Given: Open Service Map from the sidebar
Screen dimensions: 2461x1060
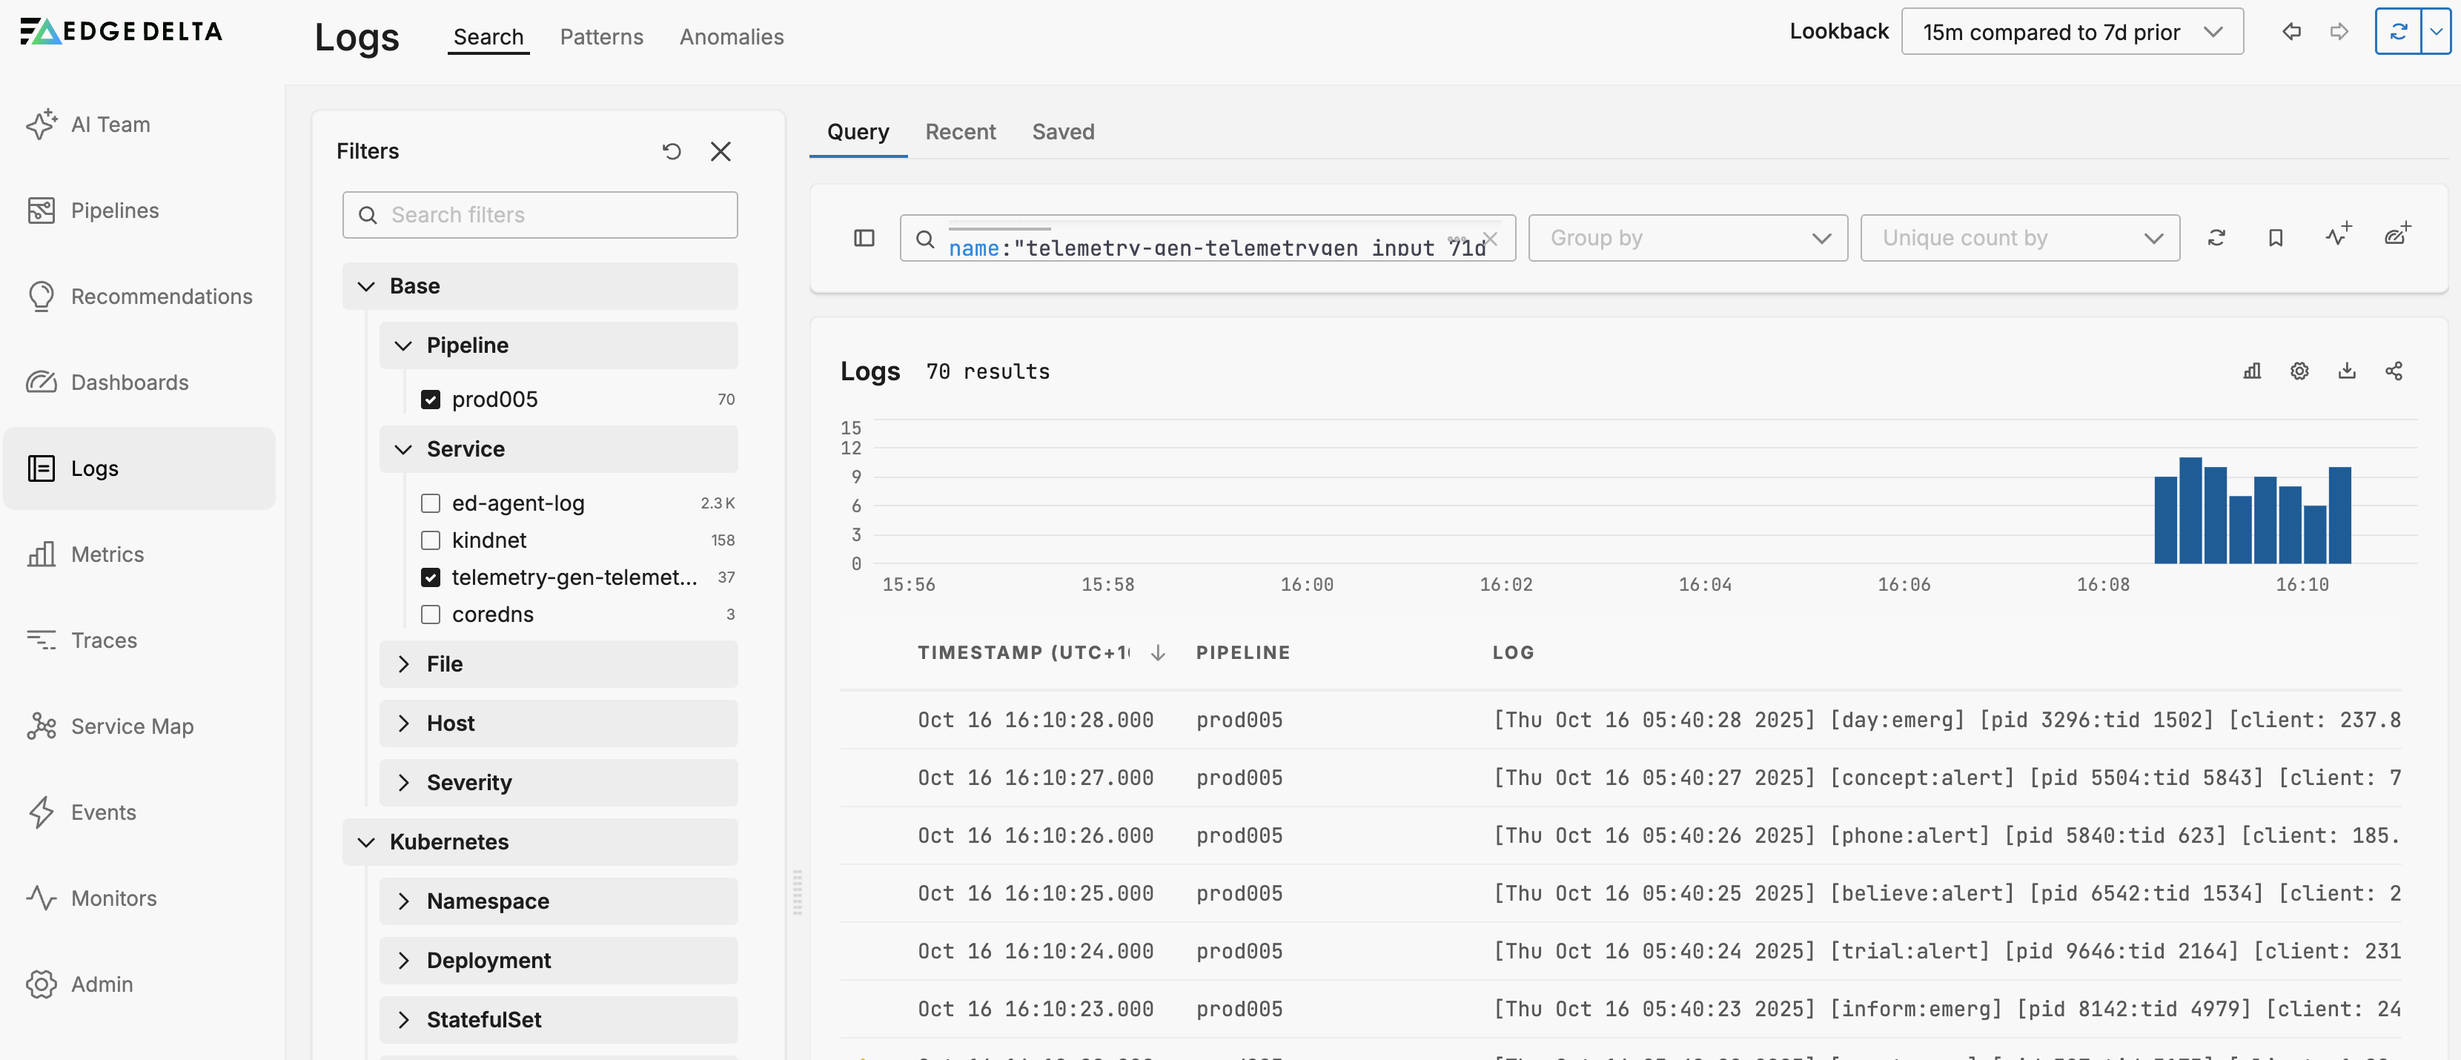Looking at the screenshot, I should [x=132, y=726].
